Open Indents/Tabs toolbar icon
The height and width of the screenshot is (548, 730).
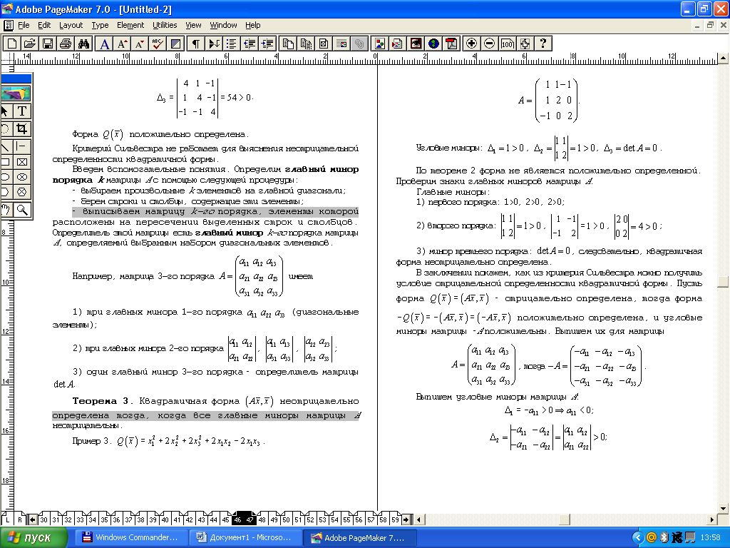[x=214, y=44]
